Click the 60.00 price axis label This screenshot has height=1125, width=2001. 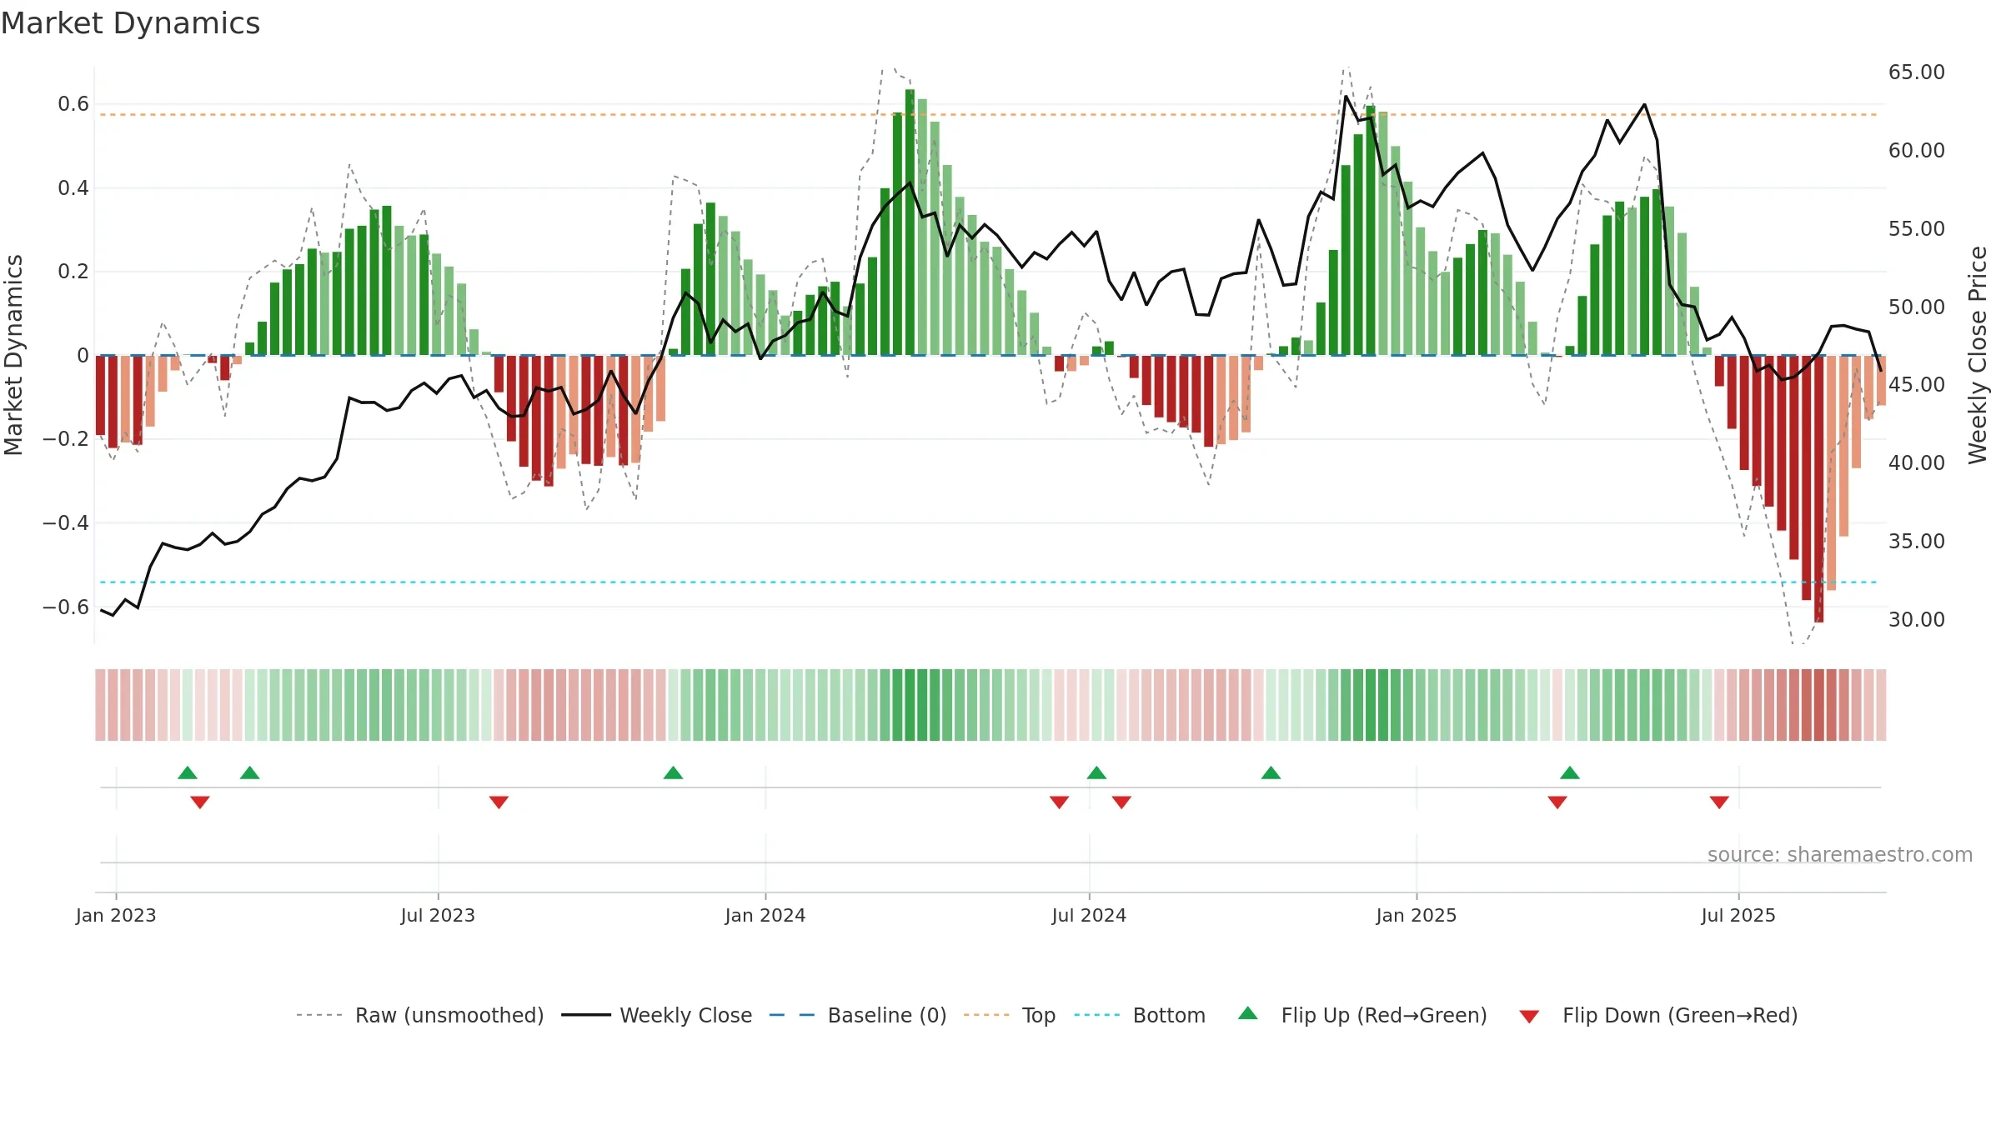pyautogui.click(x=1917, y=151)
